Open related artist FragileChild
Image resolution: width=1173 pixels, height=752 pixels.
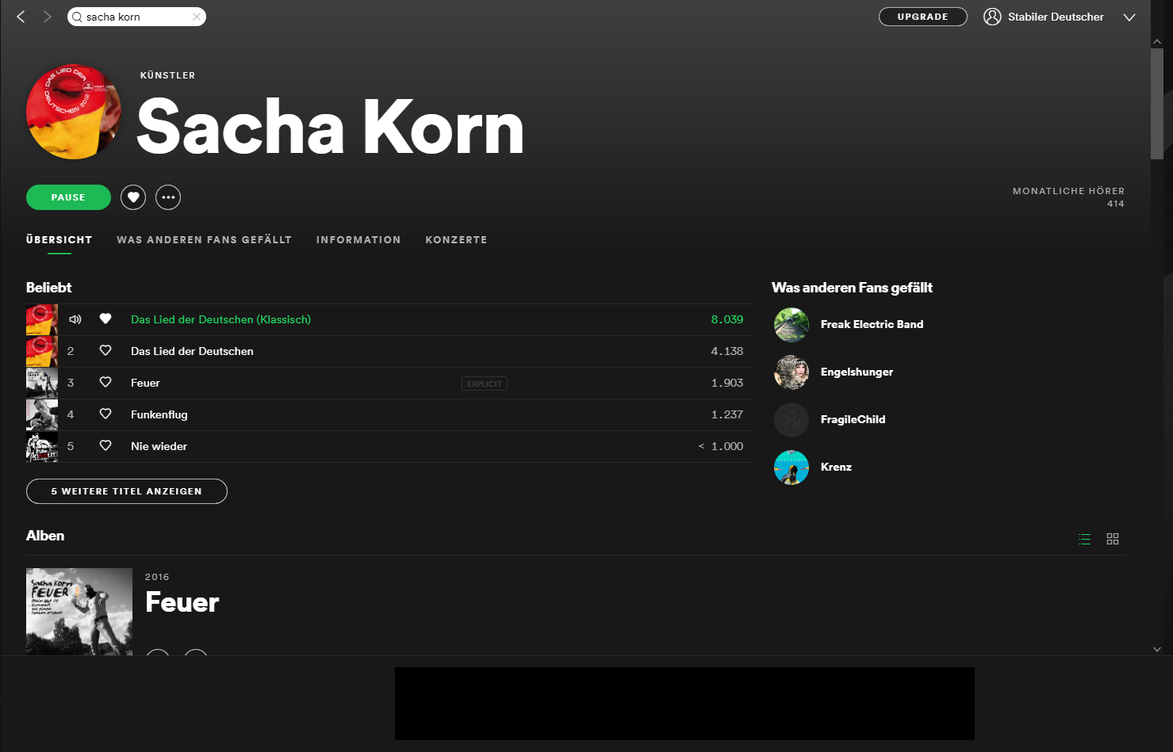pos(853,419)
